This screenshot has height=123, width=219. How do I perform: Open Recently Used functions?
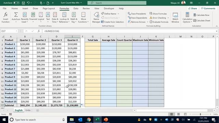(25, 17)
